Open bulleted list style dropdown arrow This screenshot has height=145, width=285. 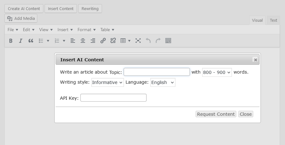pyautogui.click(x=48, y=41)
